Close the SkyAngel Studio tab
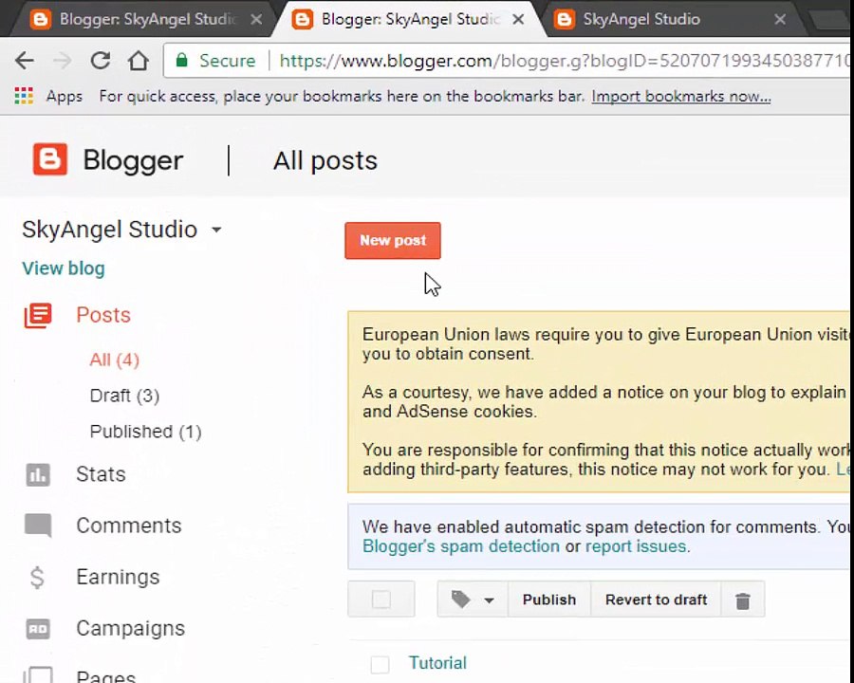The height and width of the screenshot is (683, 854). (780, 20)
